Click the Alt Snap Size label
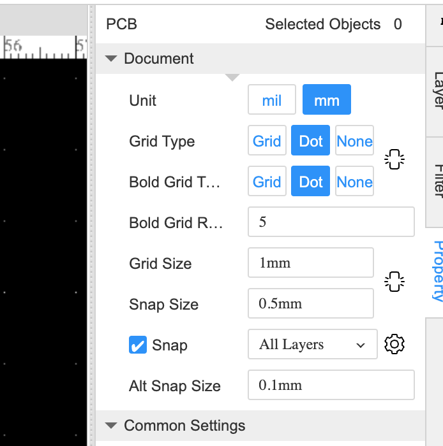The image size is (443, 446). [x=175, y=386]
